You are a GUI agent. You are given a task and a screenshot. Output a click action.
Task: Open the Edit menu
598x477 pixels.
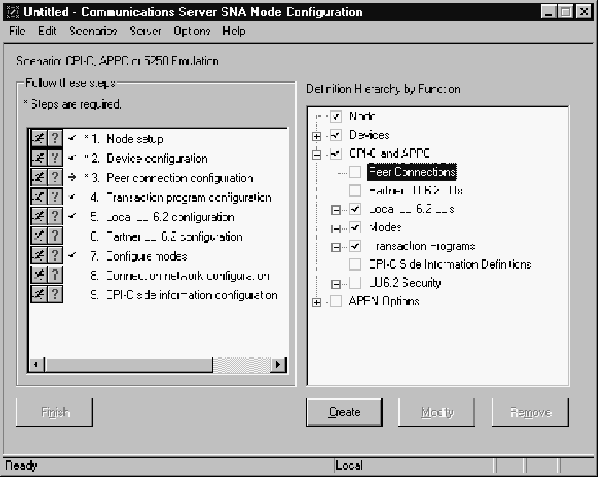pos(47,32)
